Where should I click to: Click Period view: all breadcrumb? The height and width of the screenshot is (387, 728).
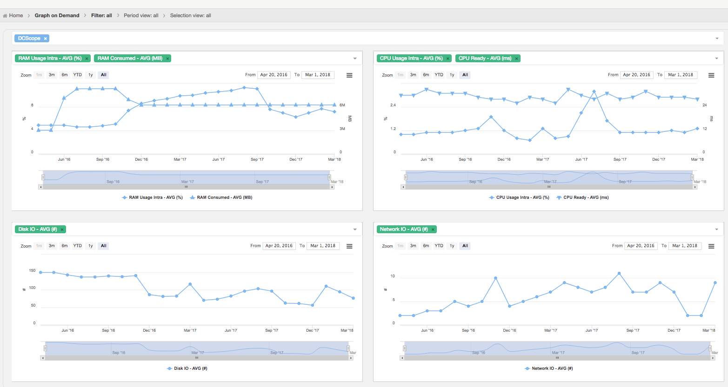[141, 16]
